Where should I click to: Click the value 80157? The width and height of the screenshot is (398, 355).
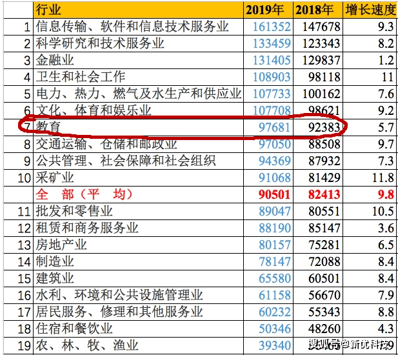[274, 245]
